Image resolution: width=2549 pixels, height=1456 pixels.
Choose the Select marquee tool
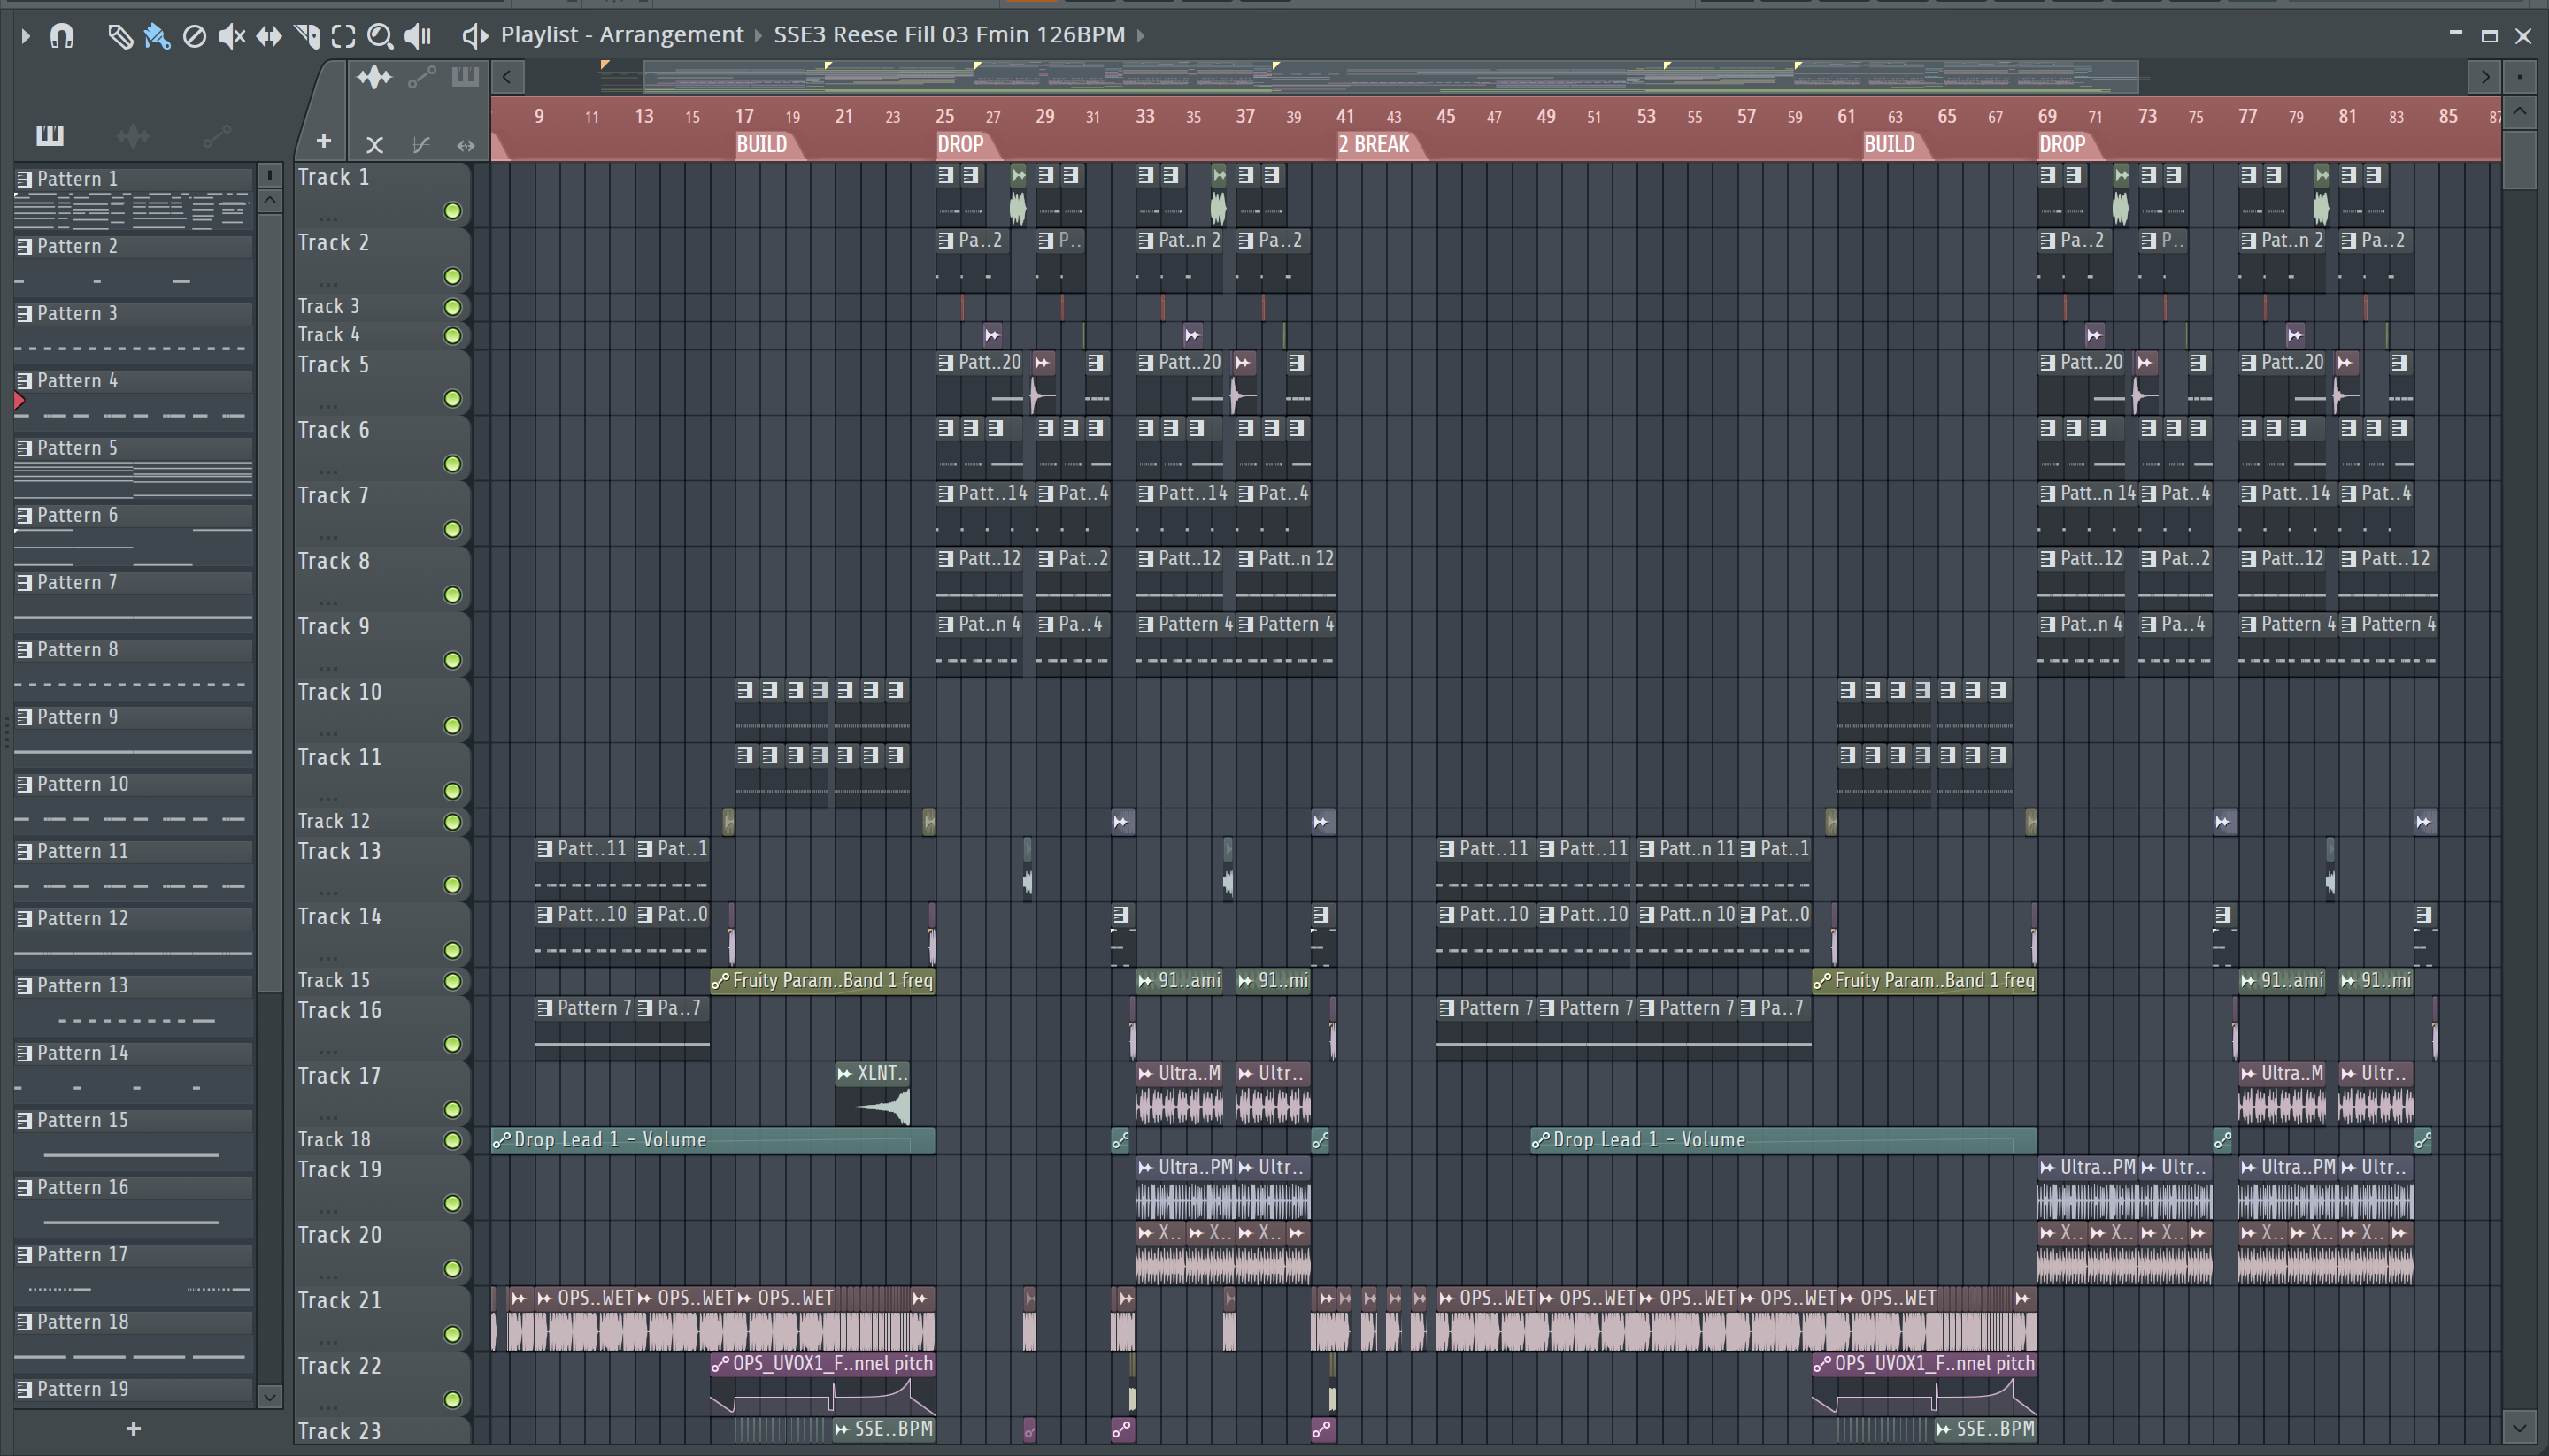click(x=343, y=36)
